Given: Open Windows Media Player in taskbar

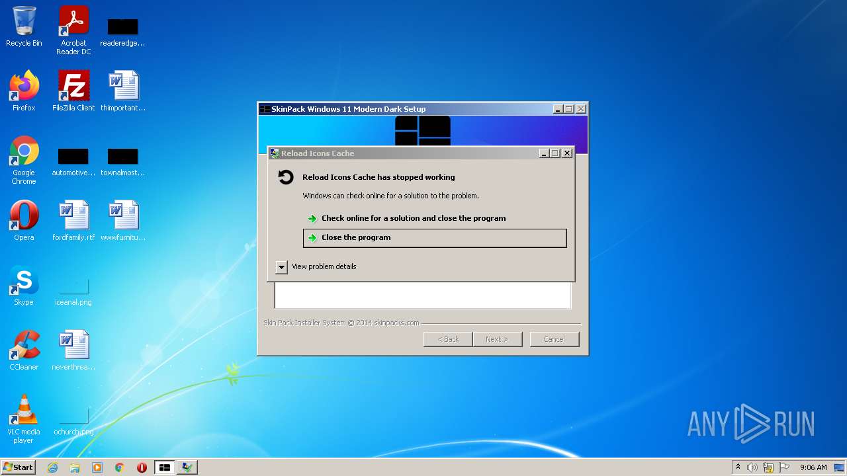Looking at the screenshot, I should (x=97, y=467).
